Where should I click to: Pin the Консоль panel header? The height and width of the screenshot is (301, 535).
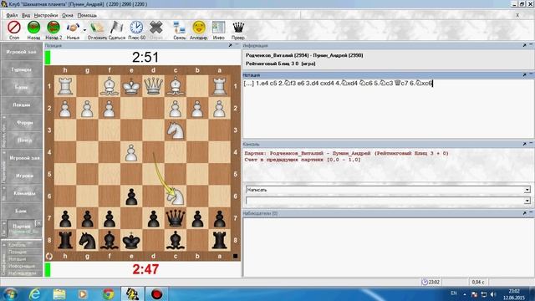tap(524, 144)
